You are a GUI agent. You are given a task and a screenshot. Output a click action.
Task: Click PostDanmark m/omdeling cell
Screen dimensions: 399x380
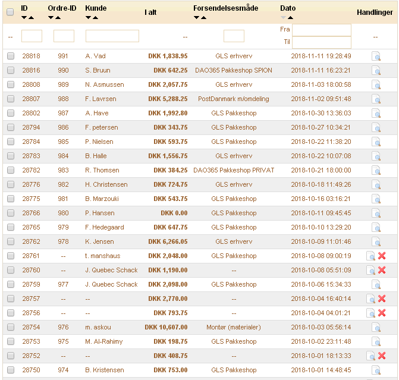234,99
